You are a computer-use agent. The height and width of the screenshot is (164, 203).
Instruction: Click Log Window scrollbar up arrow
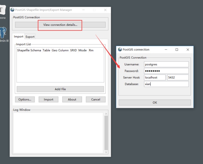click(x=106, y=114)
